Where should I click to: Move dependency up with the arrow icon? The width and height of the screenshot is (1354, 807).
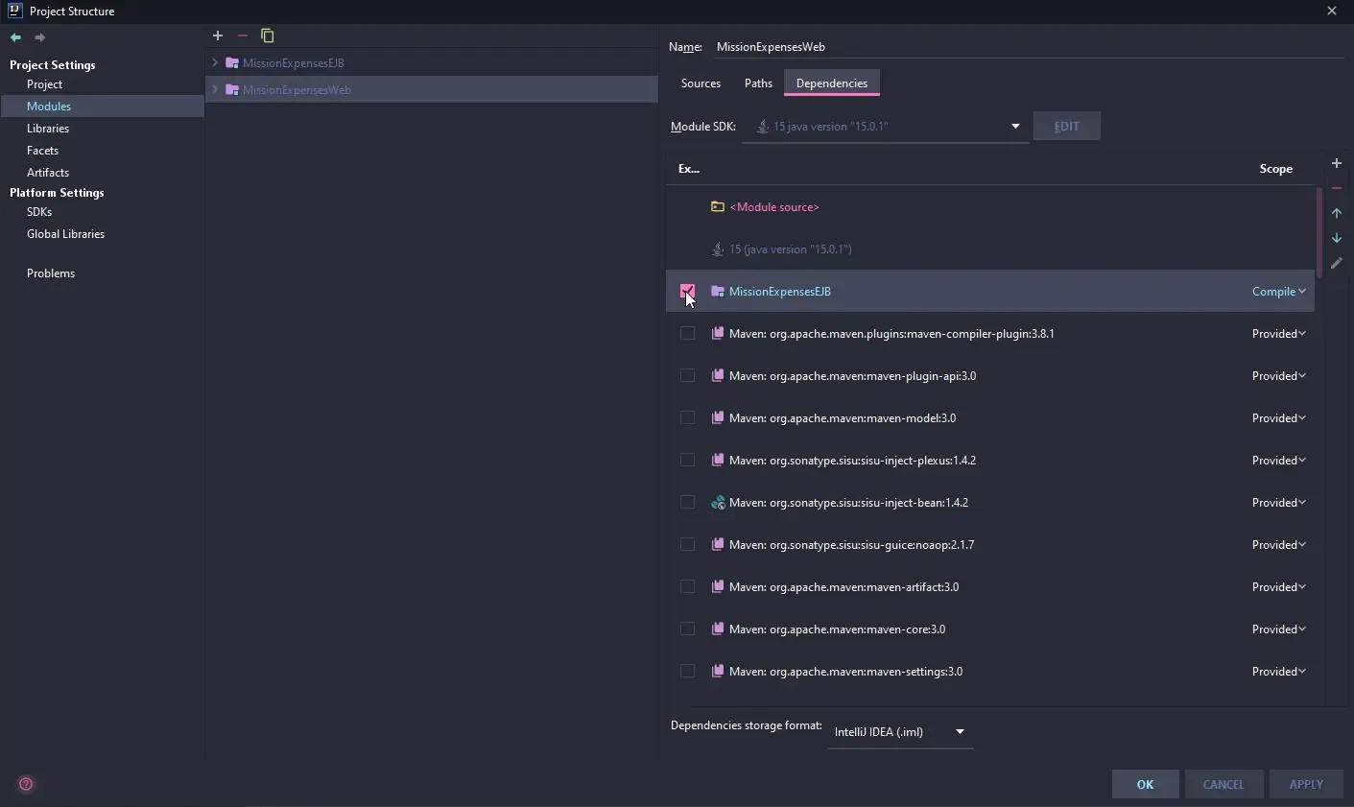coord(1336,213)
